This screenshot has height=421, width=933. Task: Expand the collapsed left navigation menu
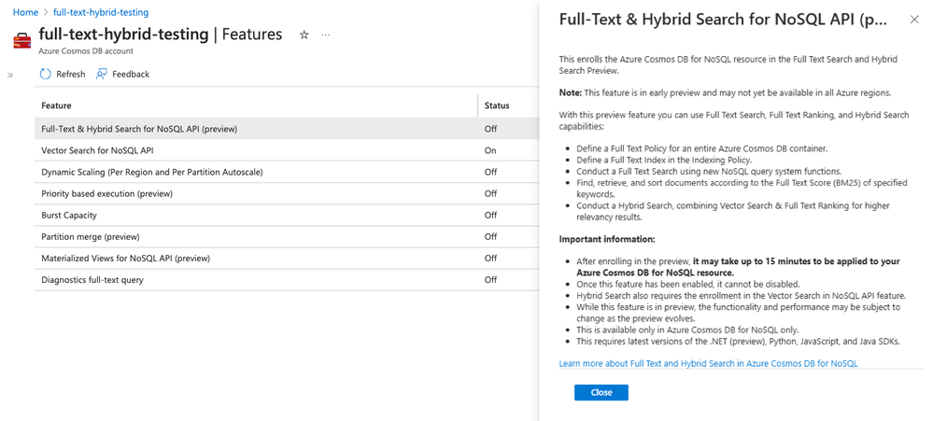click(x=10, y=75)
